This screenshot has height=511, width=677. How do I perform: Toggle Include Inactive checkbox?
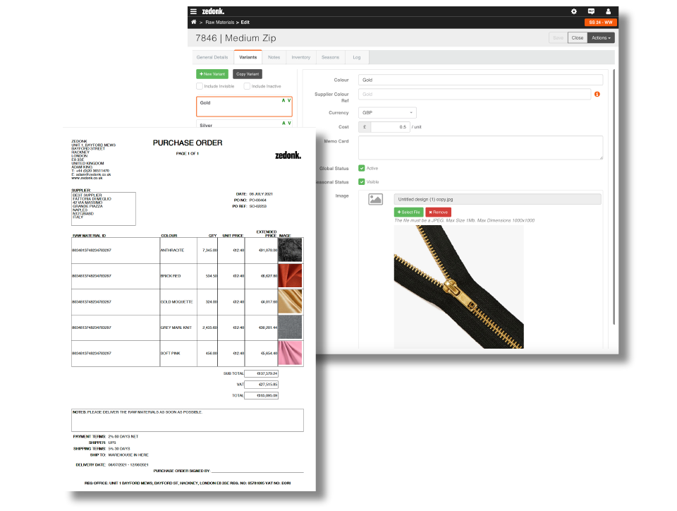(247, 86)
